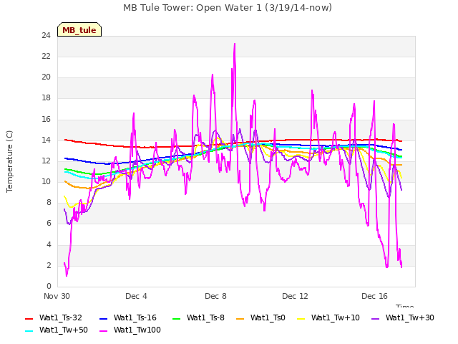Toggle the Wat1_Tw+30 legend entry
The width and height of the screenshot is (458, 344).
(x=402, y=317)
